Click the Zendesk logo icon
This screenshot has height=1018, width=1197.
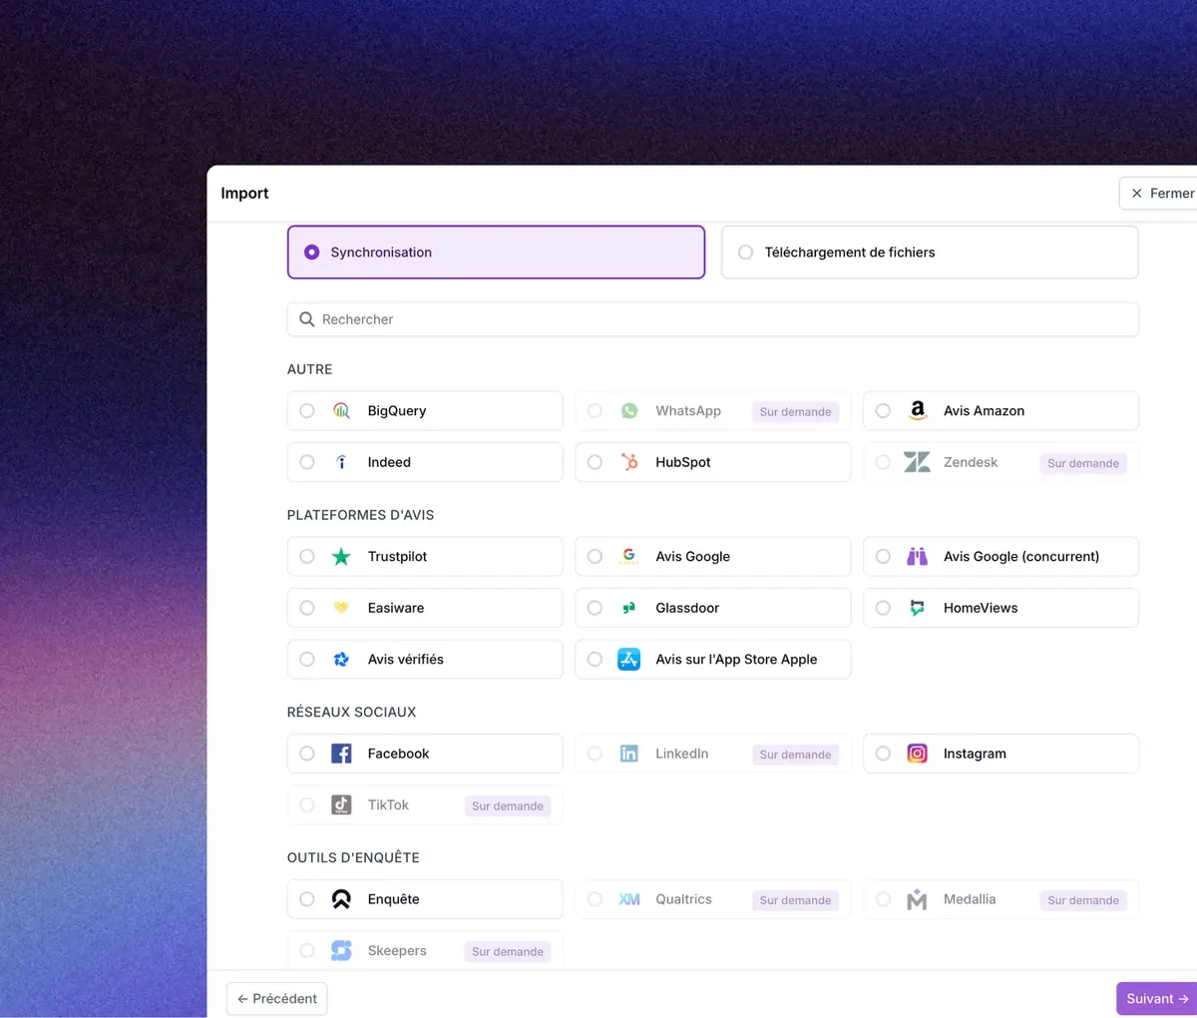(x=917, y=462)
